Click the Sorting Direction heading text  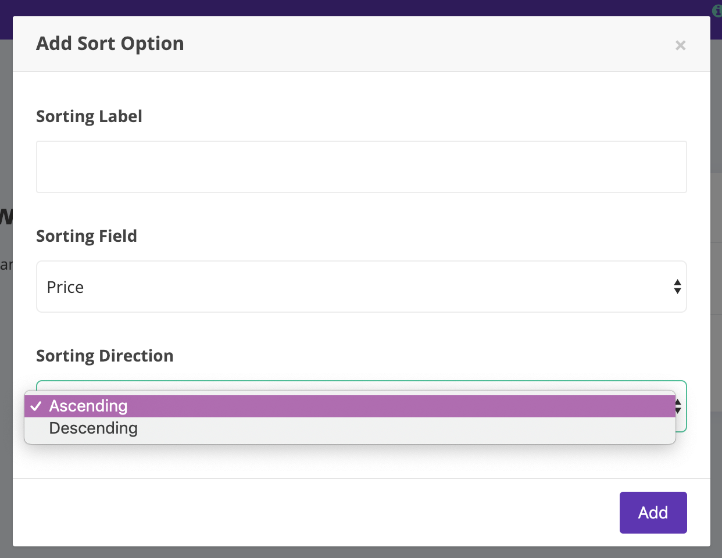(x=105, y=356)
